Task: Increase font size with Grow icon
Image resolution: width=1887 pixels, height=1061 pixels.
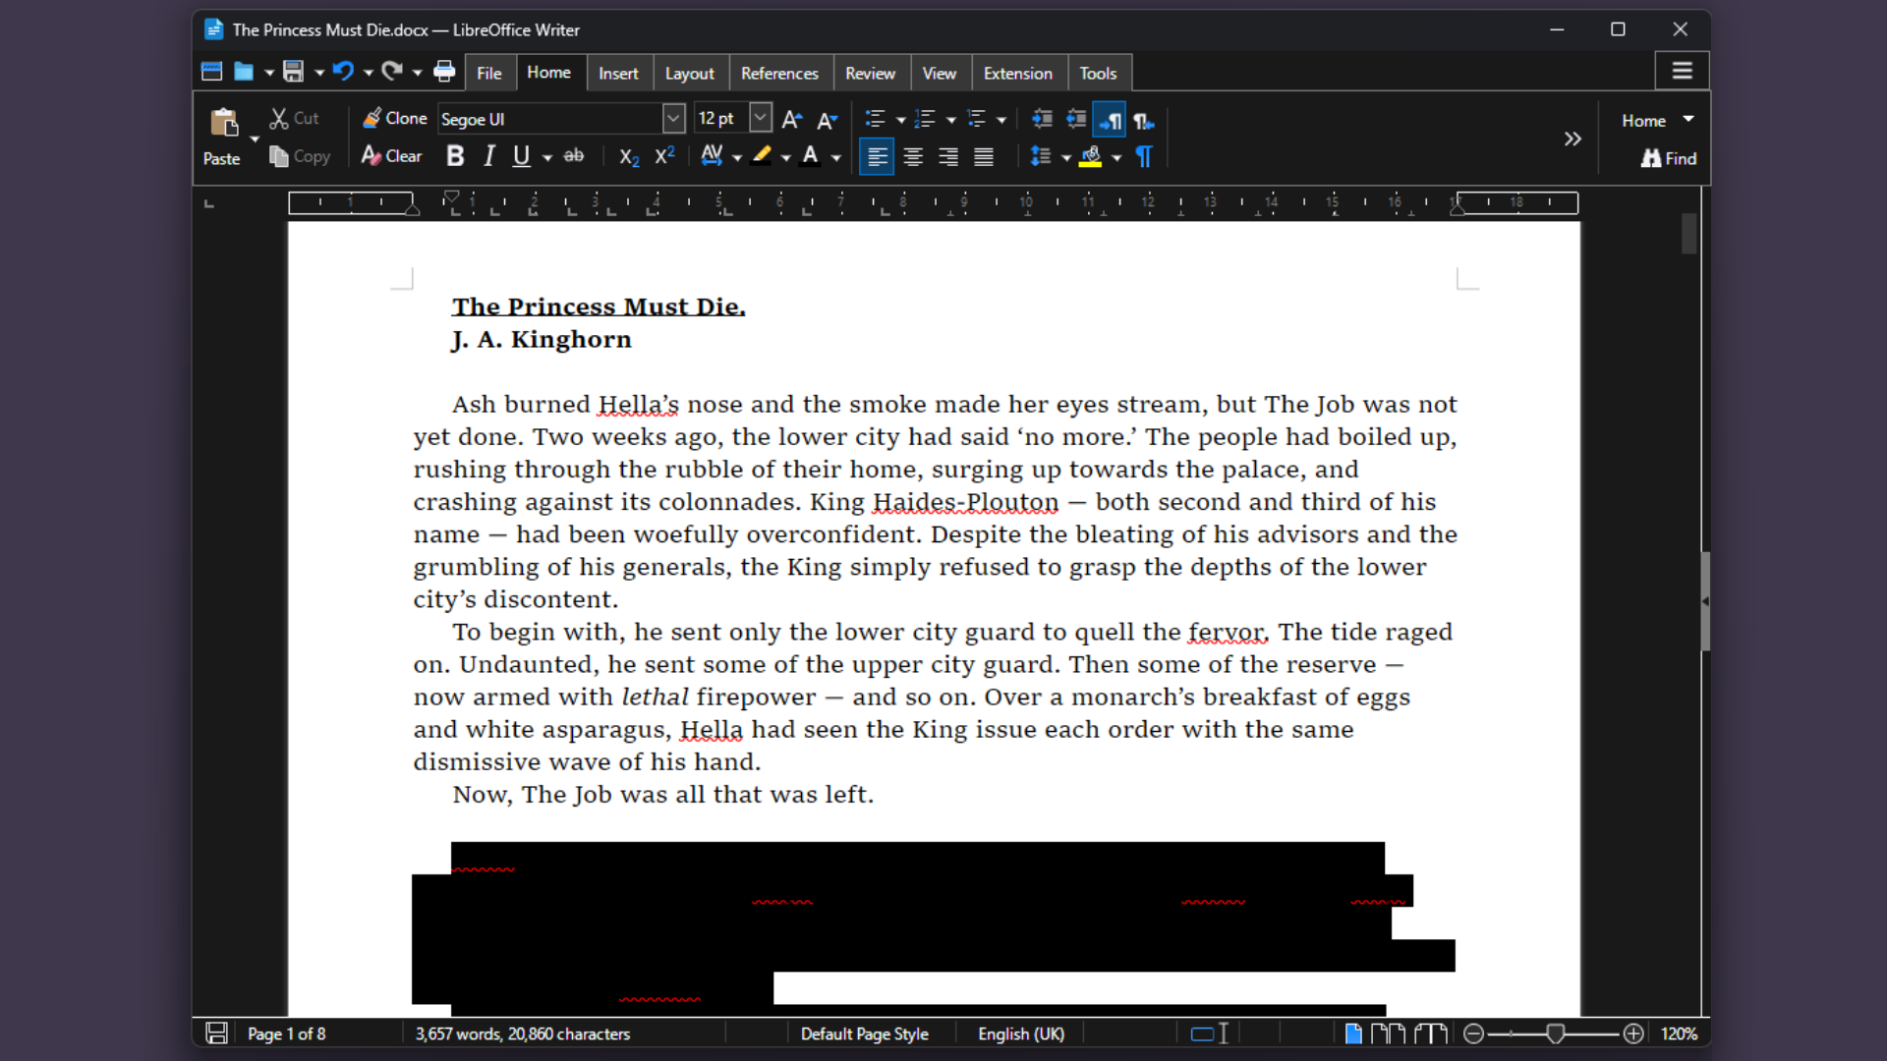Action: 792,119
